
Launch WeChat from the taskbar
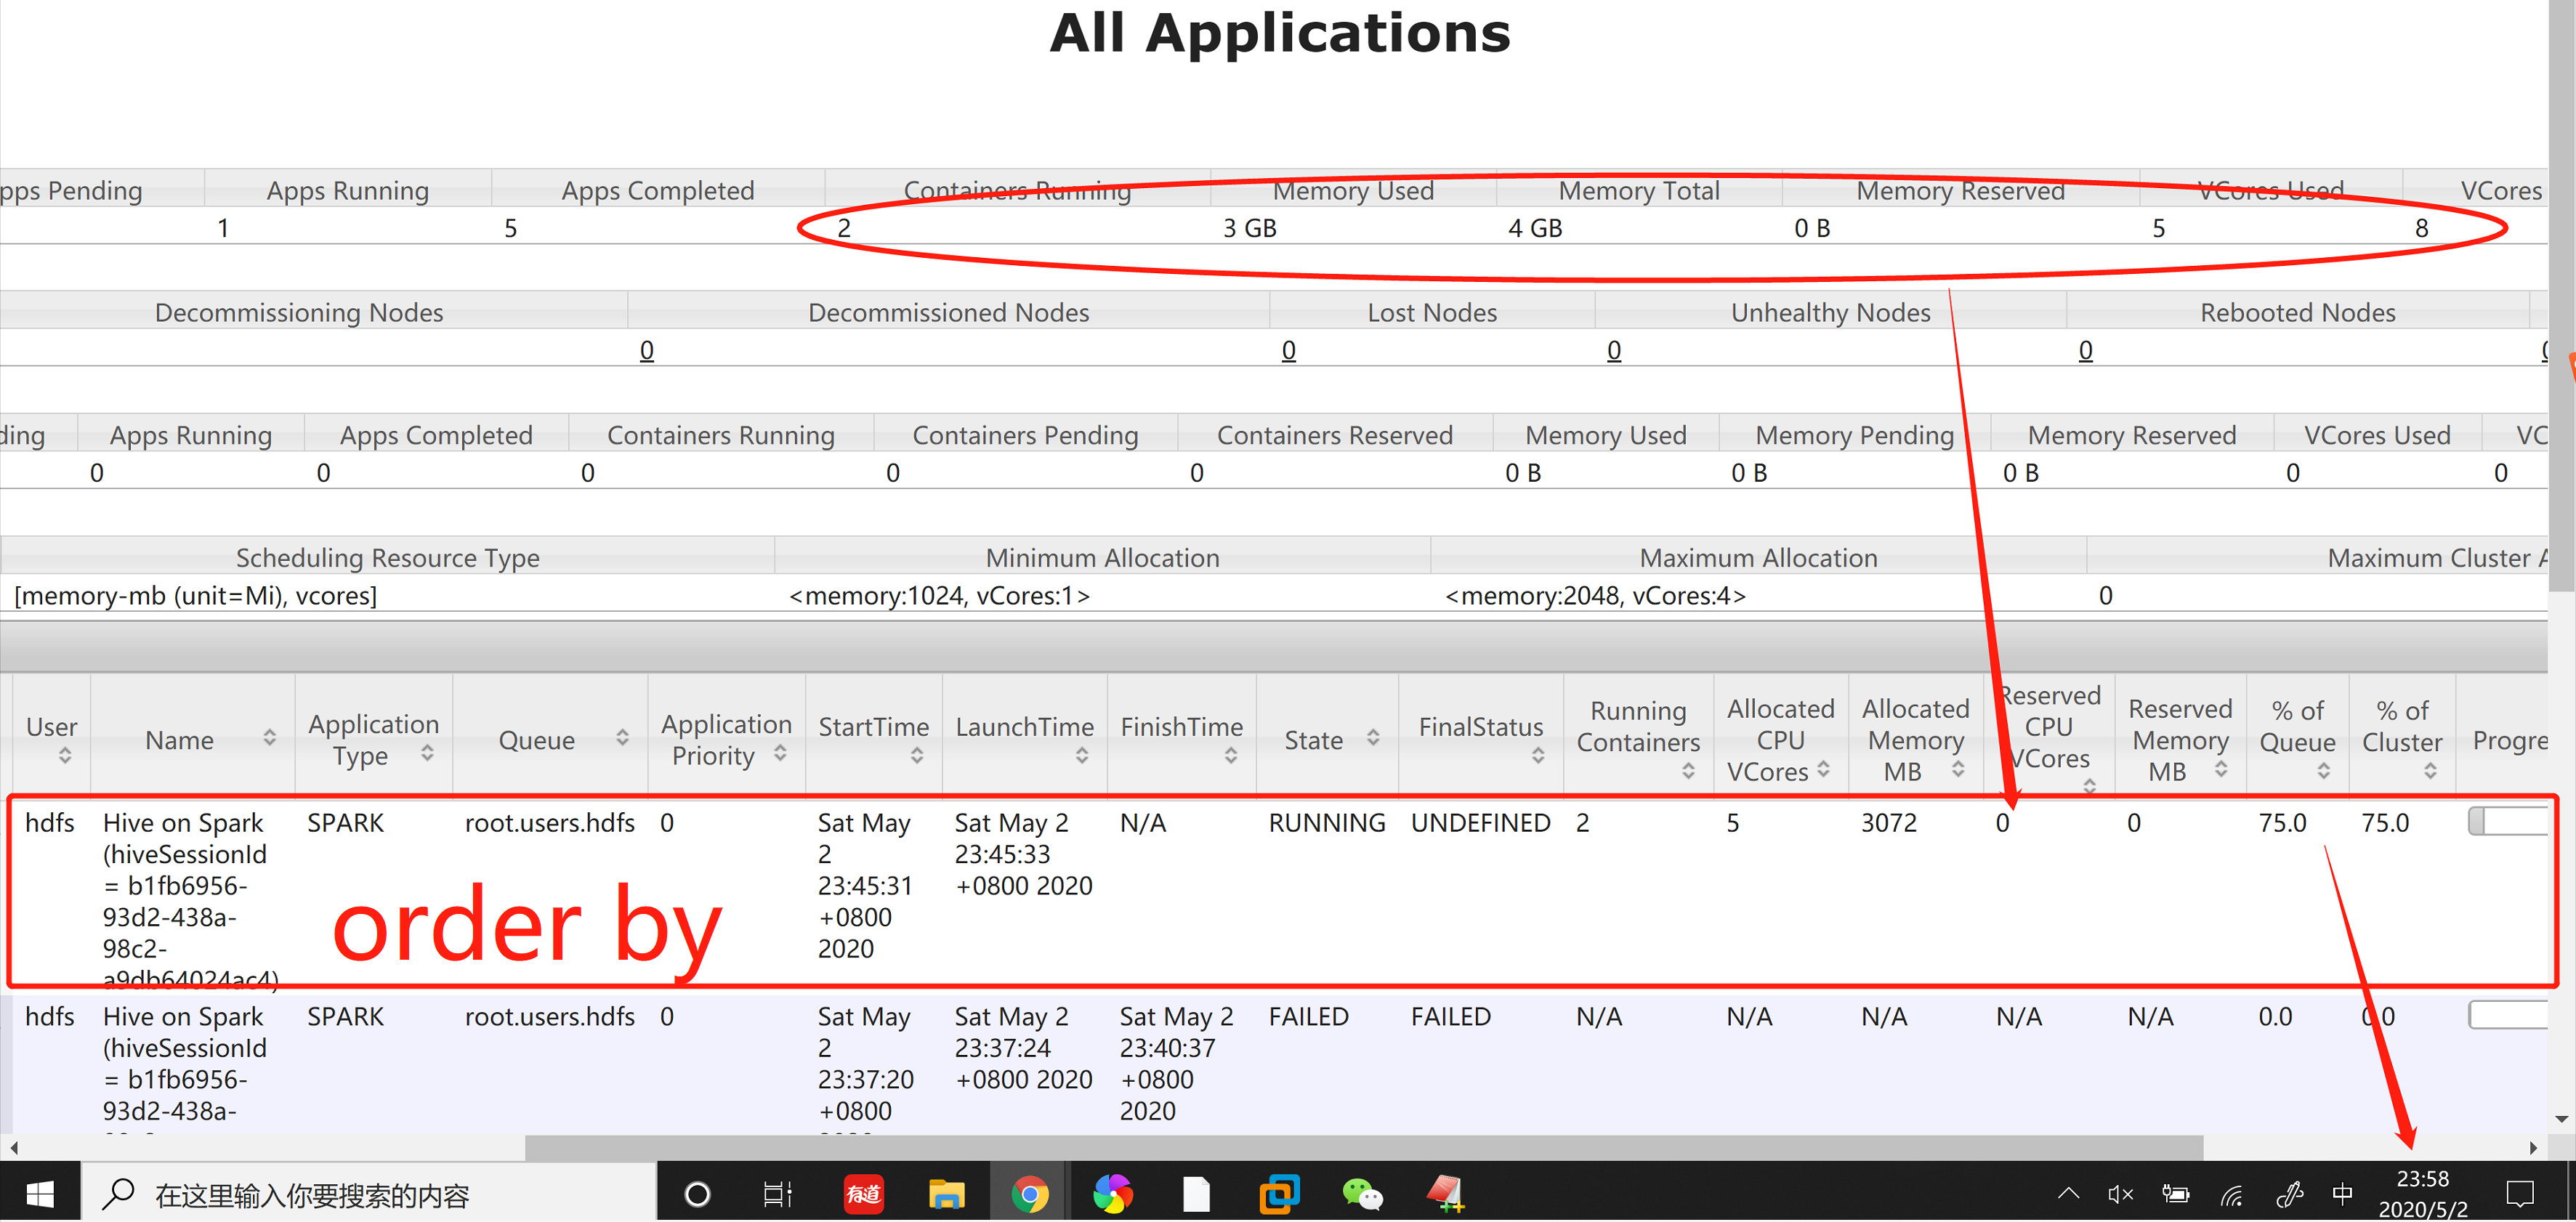[x=1362, y=1192]
